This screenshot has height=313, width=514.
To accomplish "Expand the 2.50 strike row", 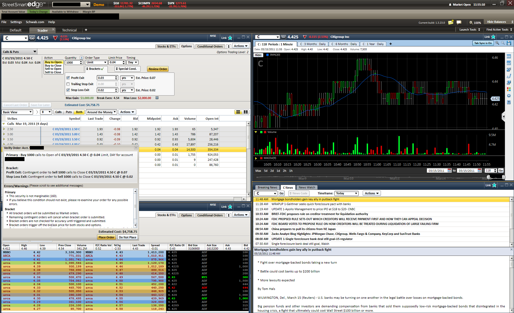I will pos(4,129).
